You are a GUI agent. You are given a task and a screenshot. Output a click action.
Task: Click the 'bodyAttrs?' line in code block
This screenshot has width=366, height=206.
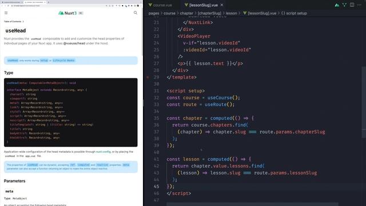pyautogui.click(x=34, y=133)
